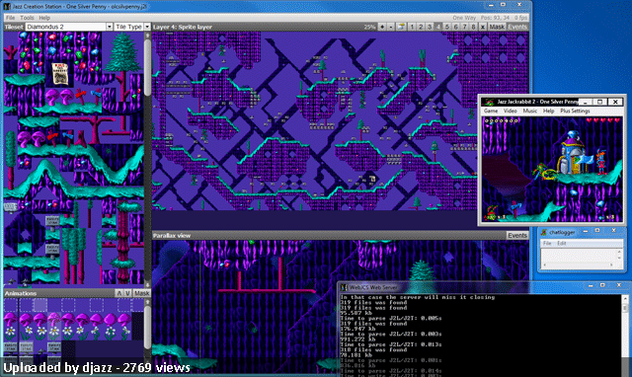The height and width of the screenshot is (377, 632).
Task: Open the Tools menu
Action: (x=27, y=18)
